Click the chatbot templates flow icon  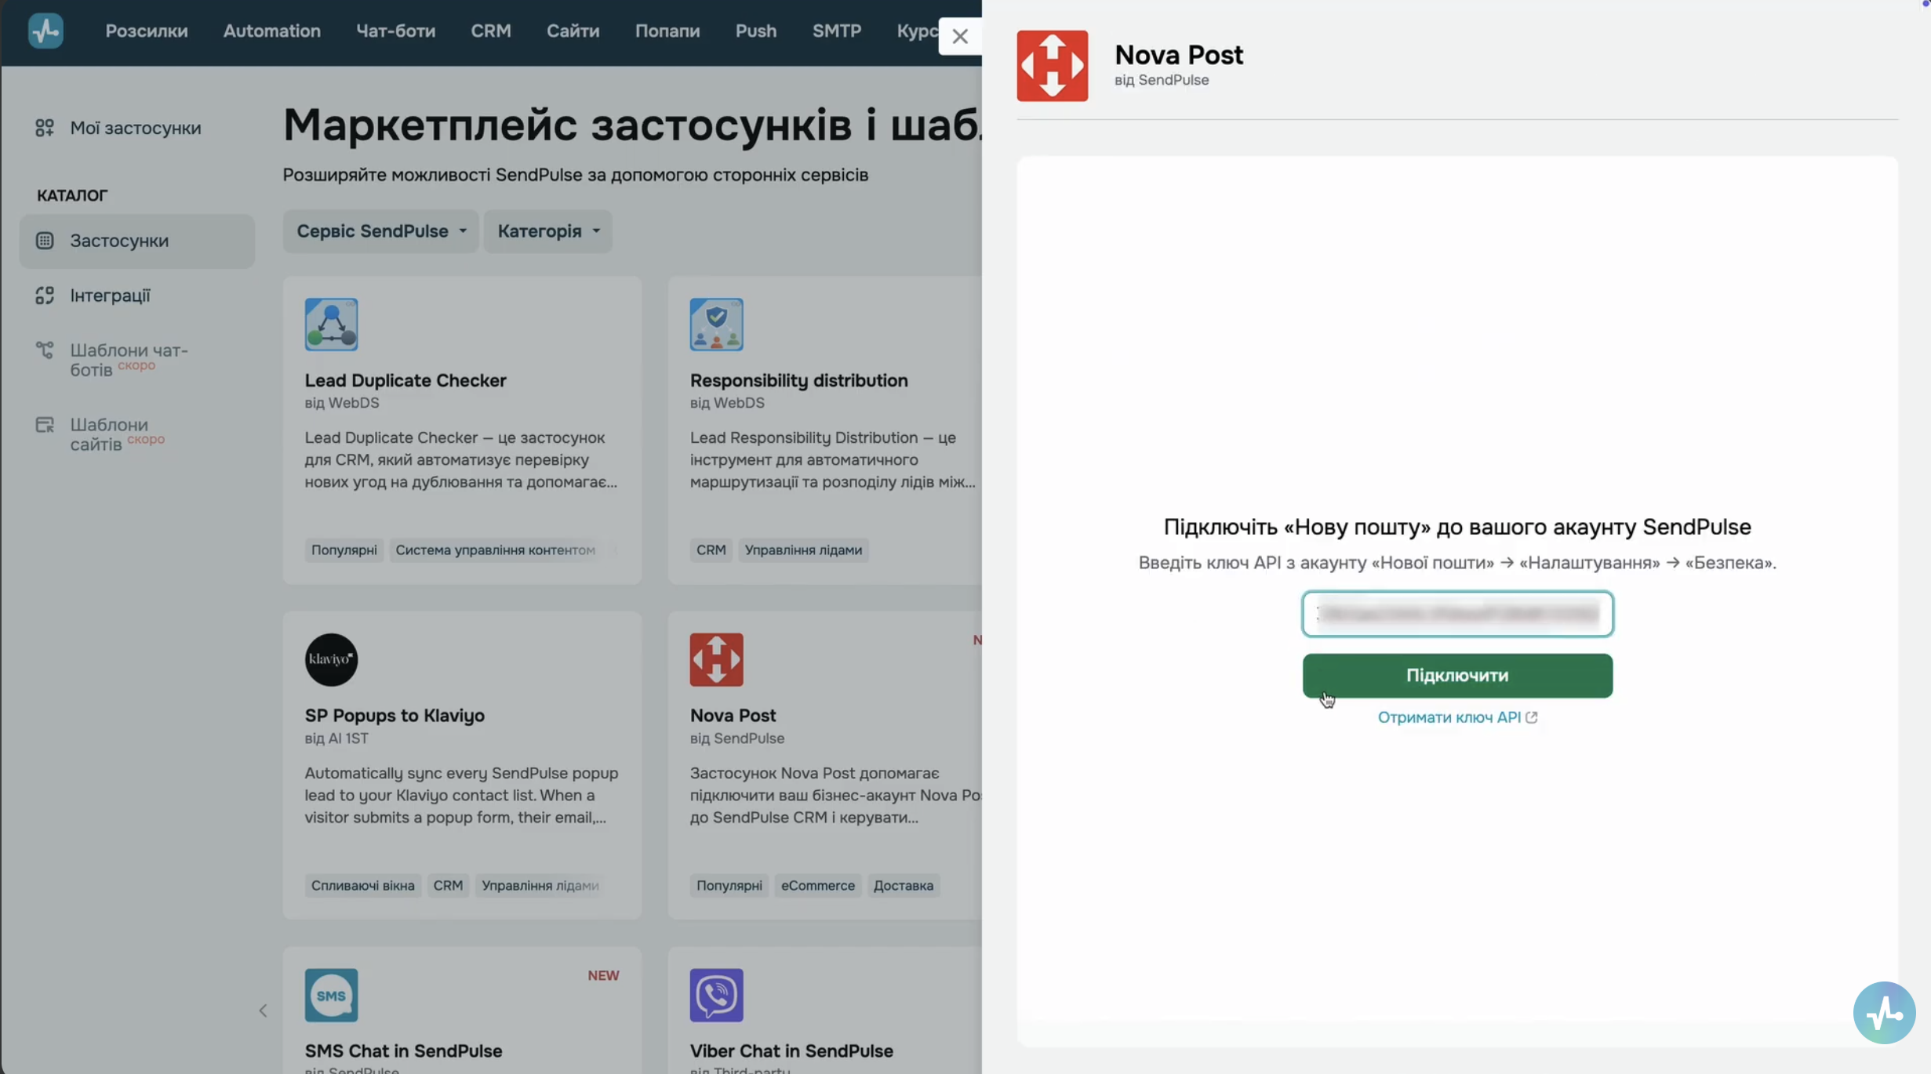click(45, 350)
